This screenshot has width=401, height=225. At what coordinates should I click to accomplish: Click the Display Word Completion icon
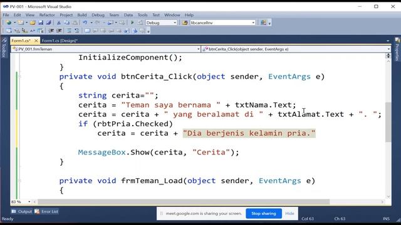pyautogui.click(x=33, y=31)
